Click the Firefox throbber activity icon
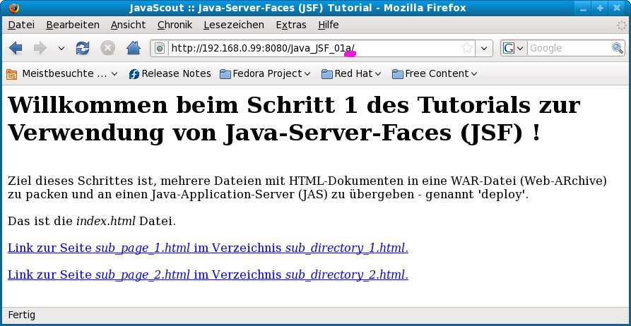The width and height of the screenshot is (631, 326). pyautogui.click(x=620, y=25)
